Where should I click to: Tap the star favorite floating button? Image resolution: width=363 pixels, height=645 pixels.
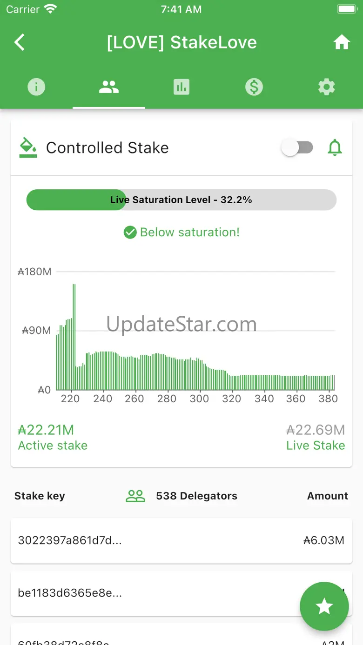pyautogui.click(x=324, y=606)
